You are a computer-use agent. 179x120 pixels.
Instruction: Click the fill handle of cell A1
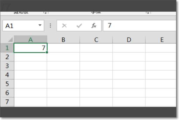[47, 52]
